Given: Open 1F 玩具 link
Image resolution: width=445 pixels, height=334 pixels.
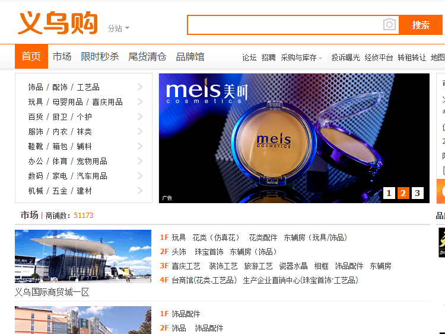Looking at the screenshot, I should 179,237.
